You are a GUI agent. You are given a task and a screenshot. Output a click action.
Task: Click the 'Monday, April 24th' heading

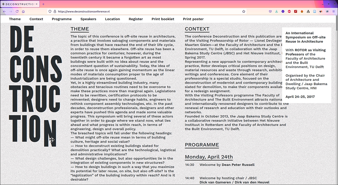tap(209, 157)
